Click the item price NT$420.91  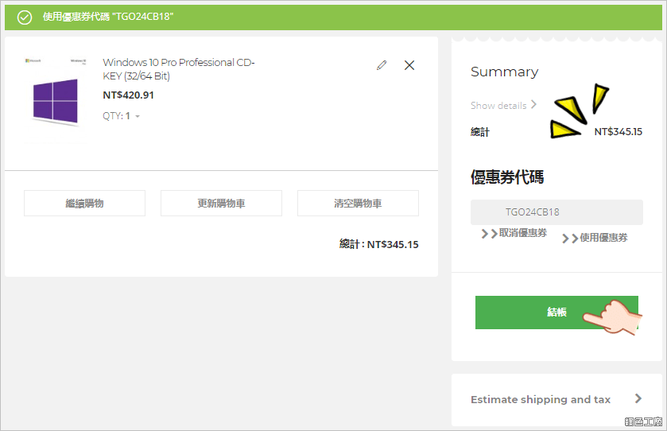click(x=128, y=95)
